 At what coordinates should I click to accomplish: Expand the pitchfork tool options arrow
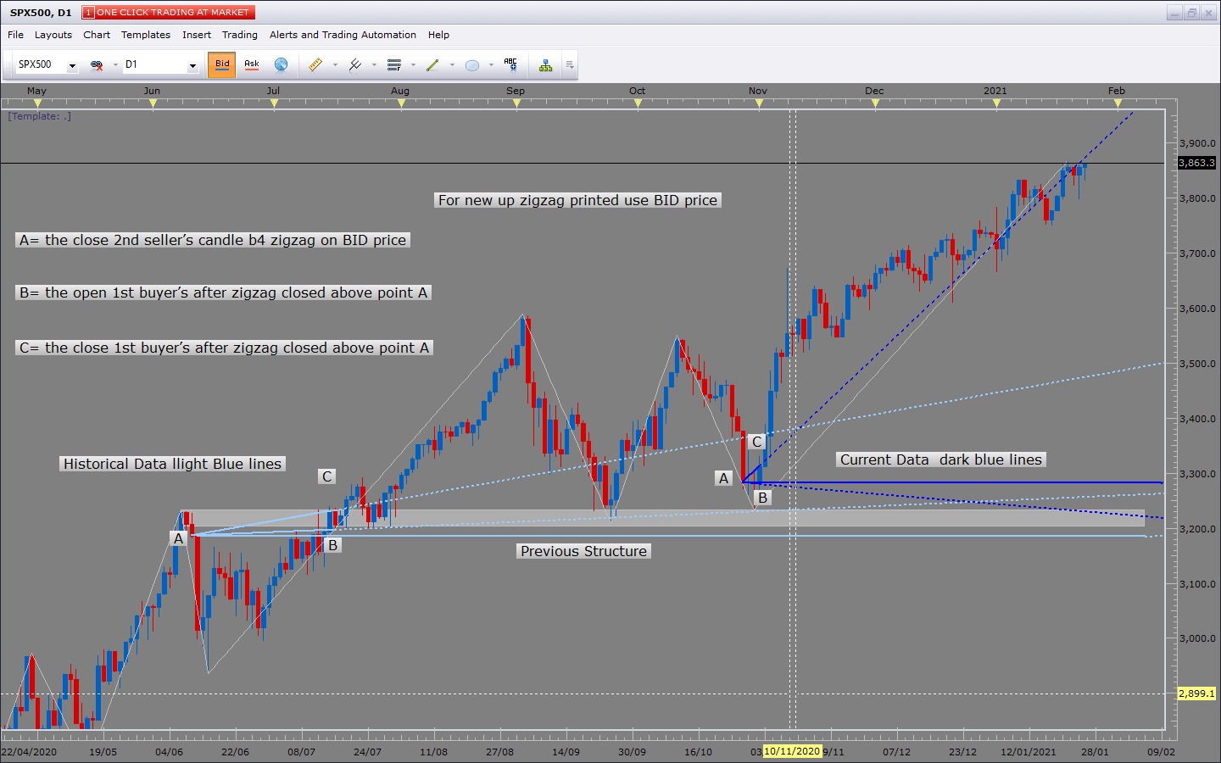(374, 65)
